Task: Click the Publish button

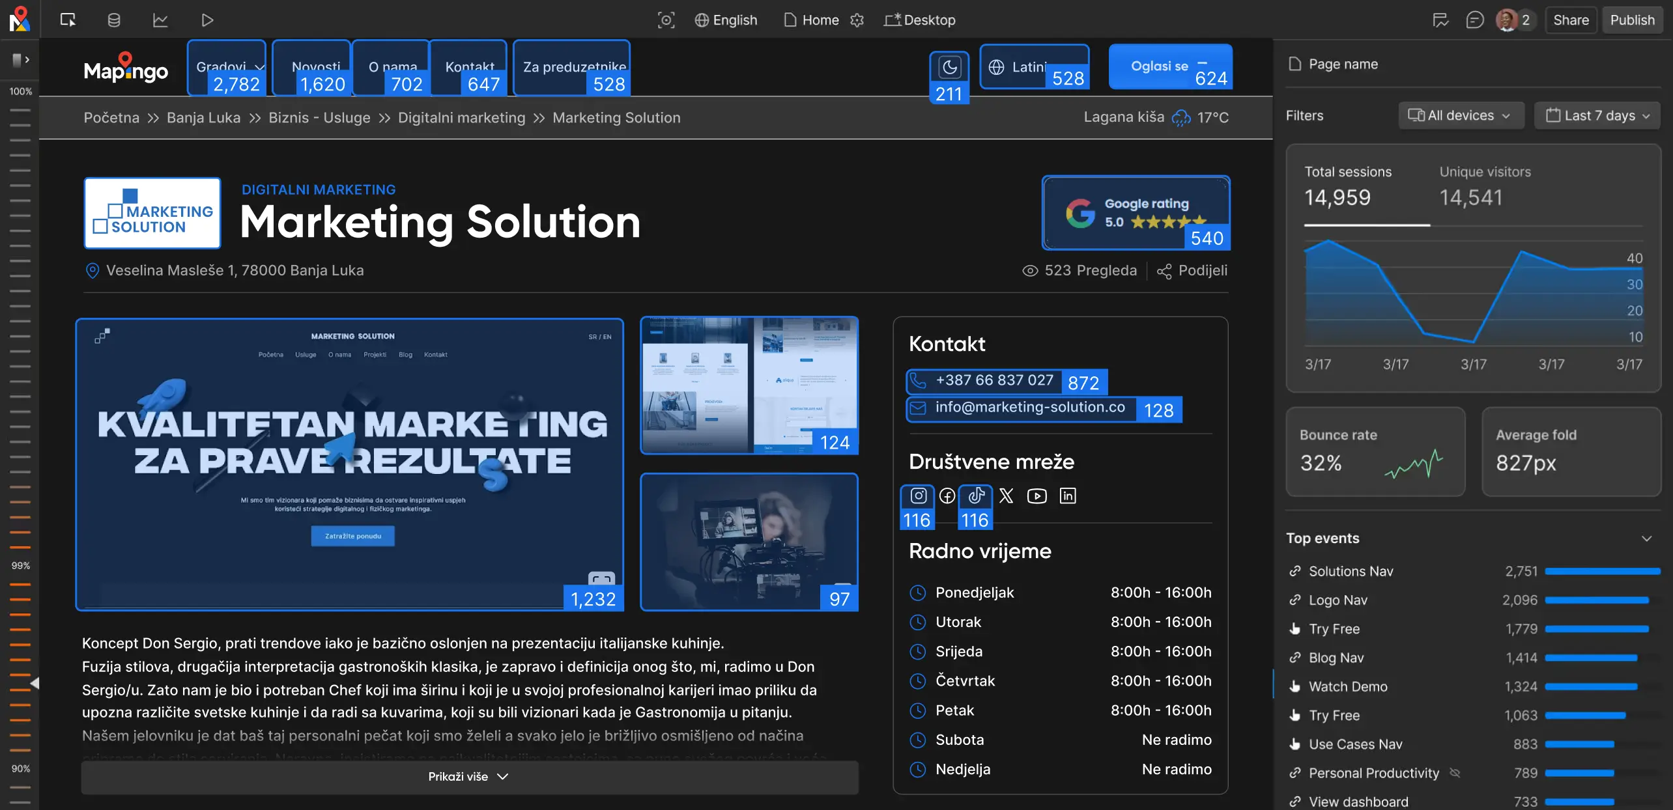Action: 1632,20
